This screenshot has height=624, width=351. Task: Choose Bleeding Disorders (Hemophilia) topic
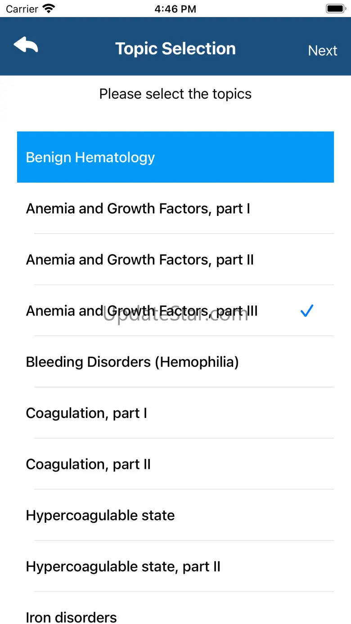tap(132, 362)
